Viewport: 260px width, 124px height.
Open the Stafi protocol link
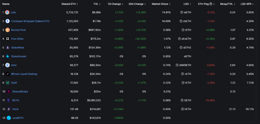coord(14,83)
